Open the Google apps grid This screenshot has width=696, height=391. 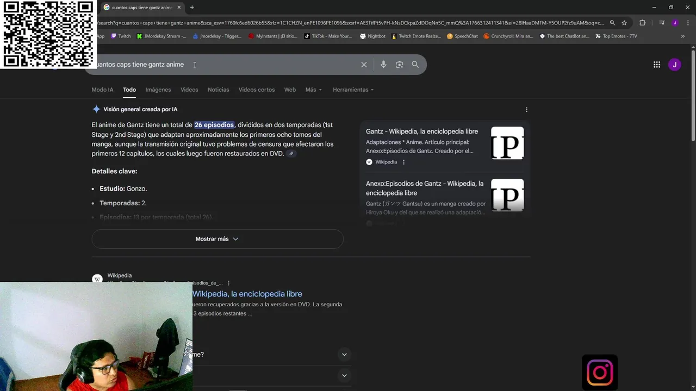(657, 65)
